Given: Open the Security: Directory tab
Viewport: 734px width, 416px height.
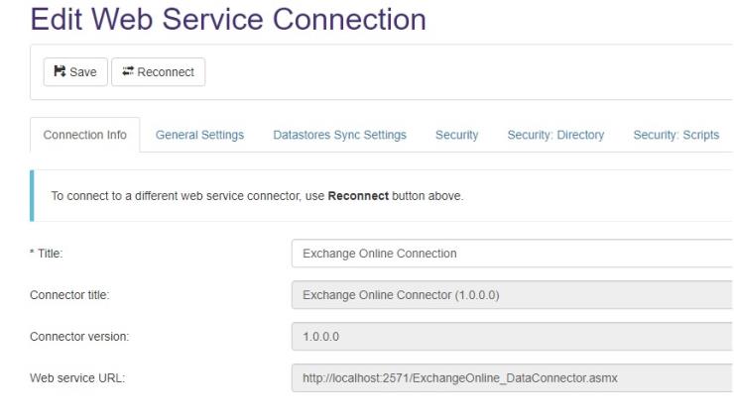Looking at the screenshot, I should pyautogui.click(x=555, y=136).
